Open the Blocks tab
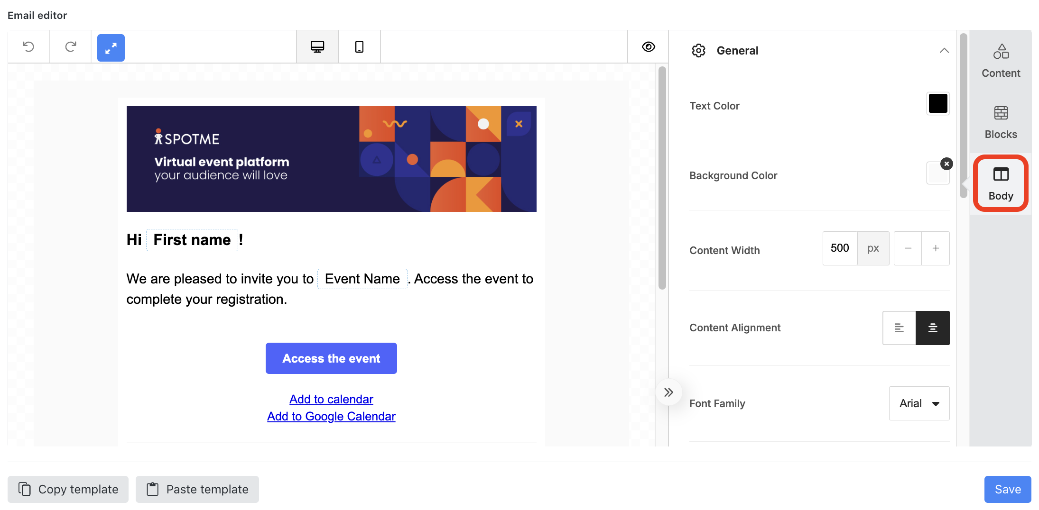 1001,123
